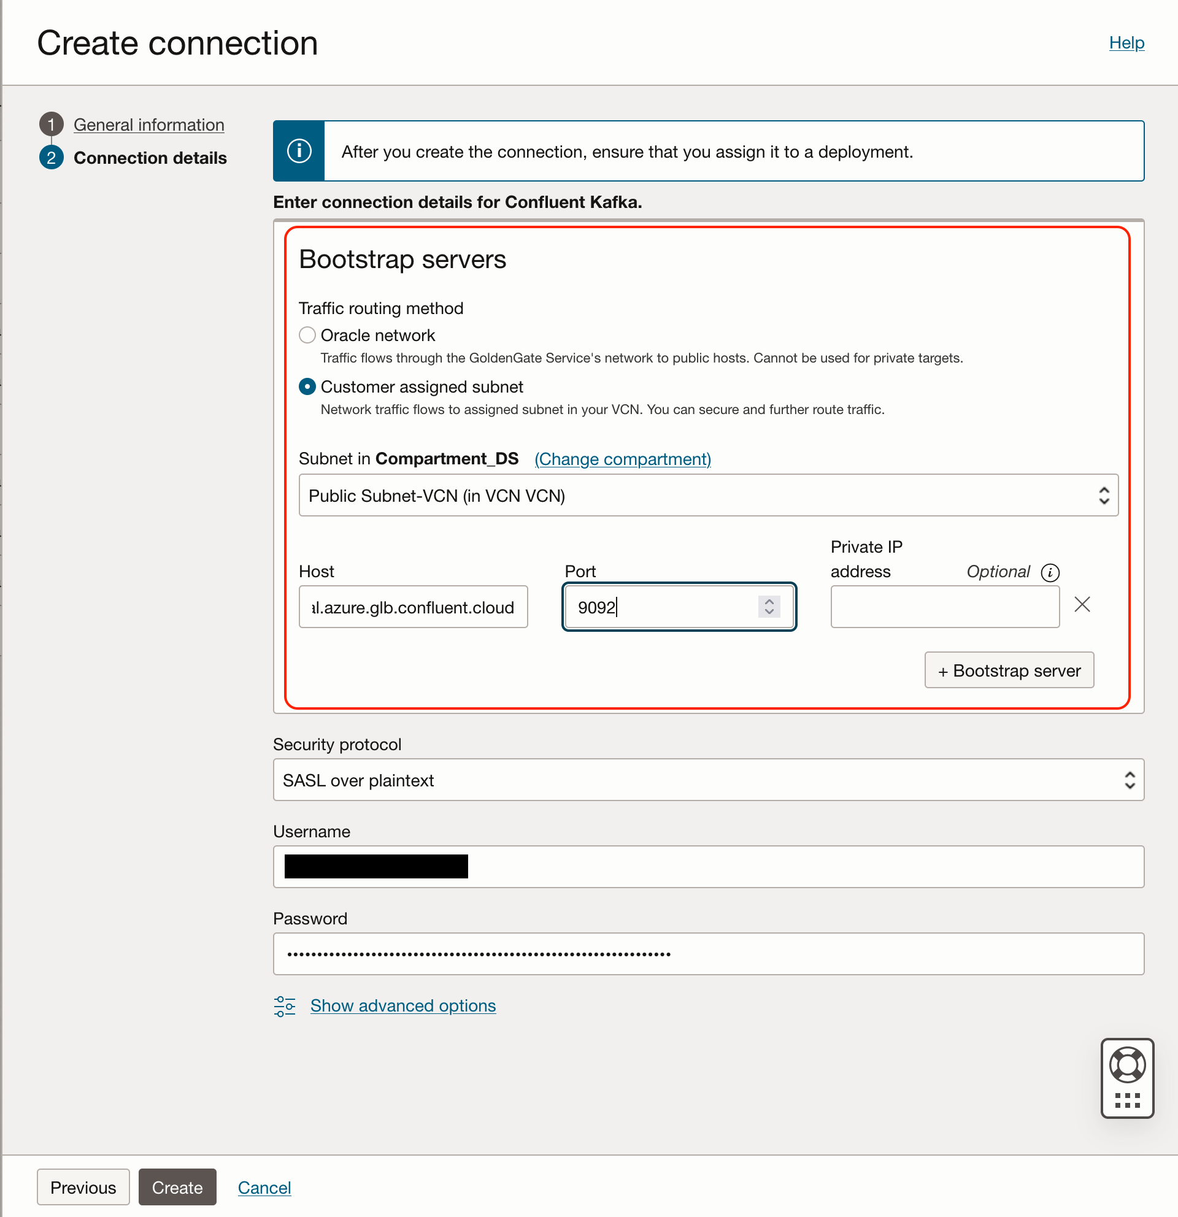Select the Customer assigned subnet option
1178x1217 pixels.
click(307, 386)
